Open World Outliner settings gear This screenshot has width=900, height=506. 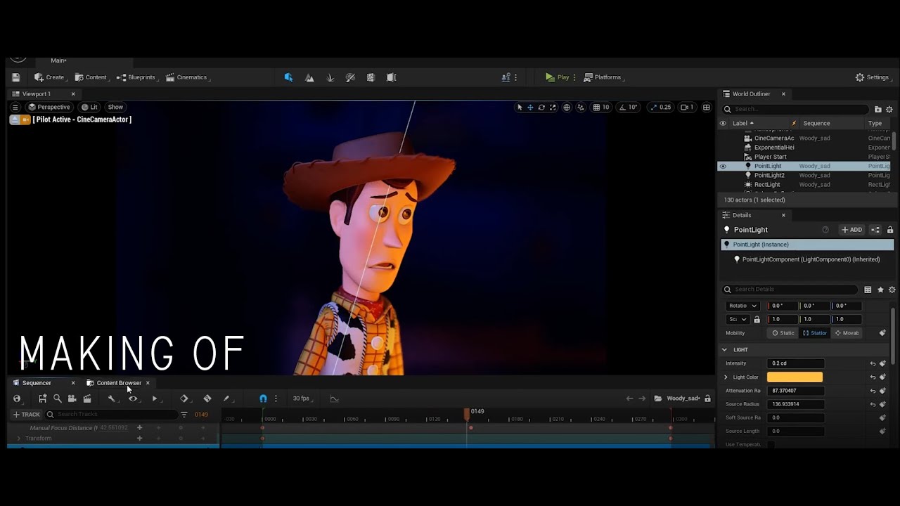click(889, 109)
